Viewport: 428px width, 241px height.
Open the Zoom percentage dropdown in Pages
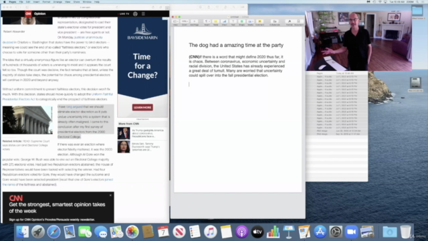point(185,21)
